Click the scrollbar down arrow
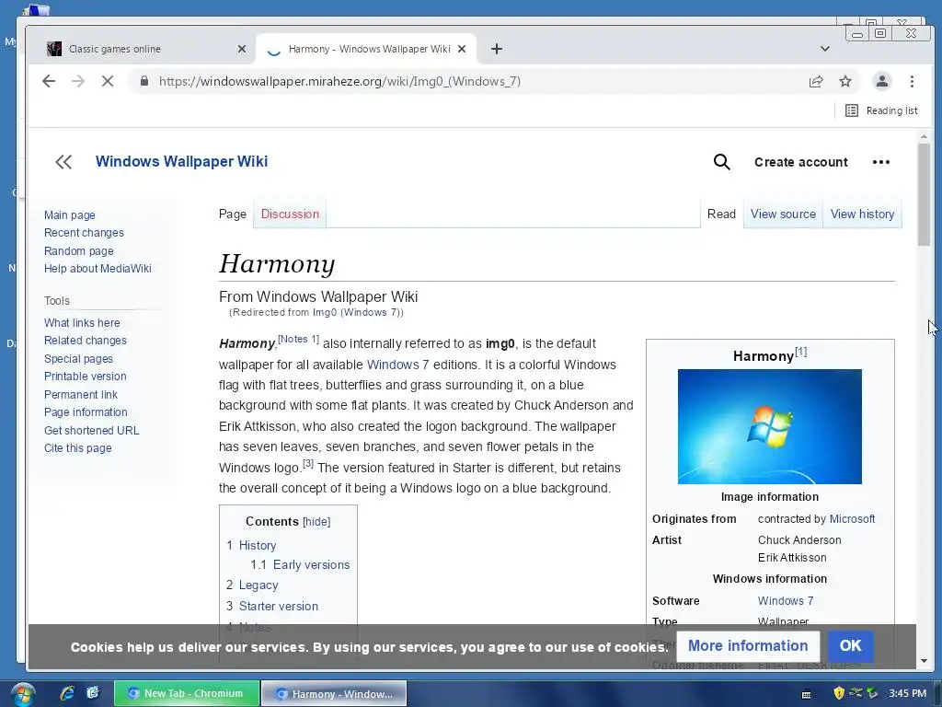942x707 pixels. (924, 661)
